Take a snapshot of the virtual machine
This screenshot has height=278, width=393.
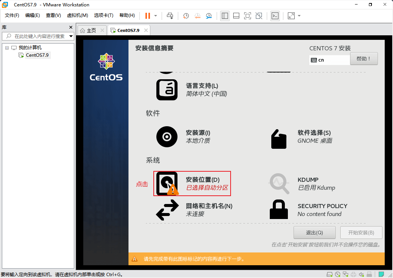pyautogui.click(x=186, y=16)
